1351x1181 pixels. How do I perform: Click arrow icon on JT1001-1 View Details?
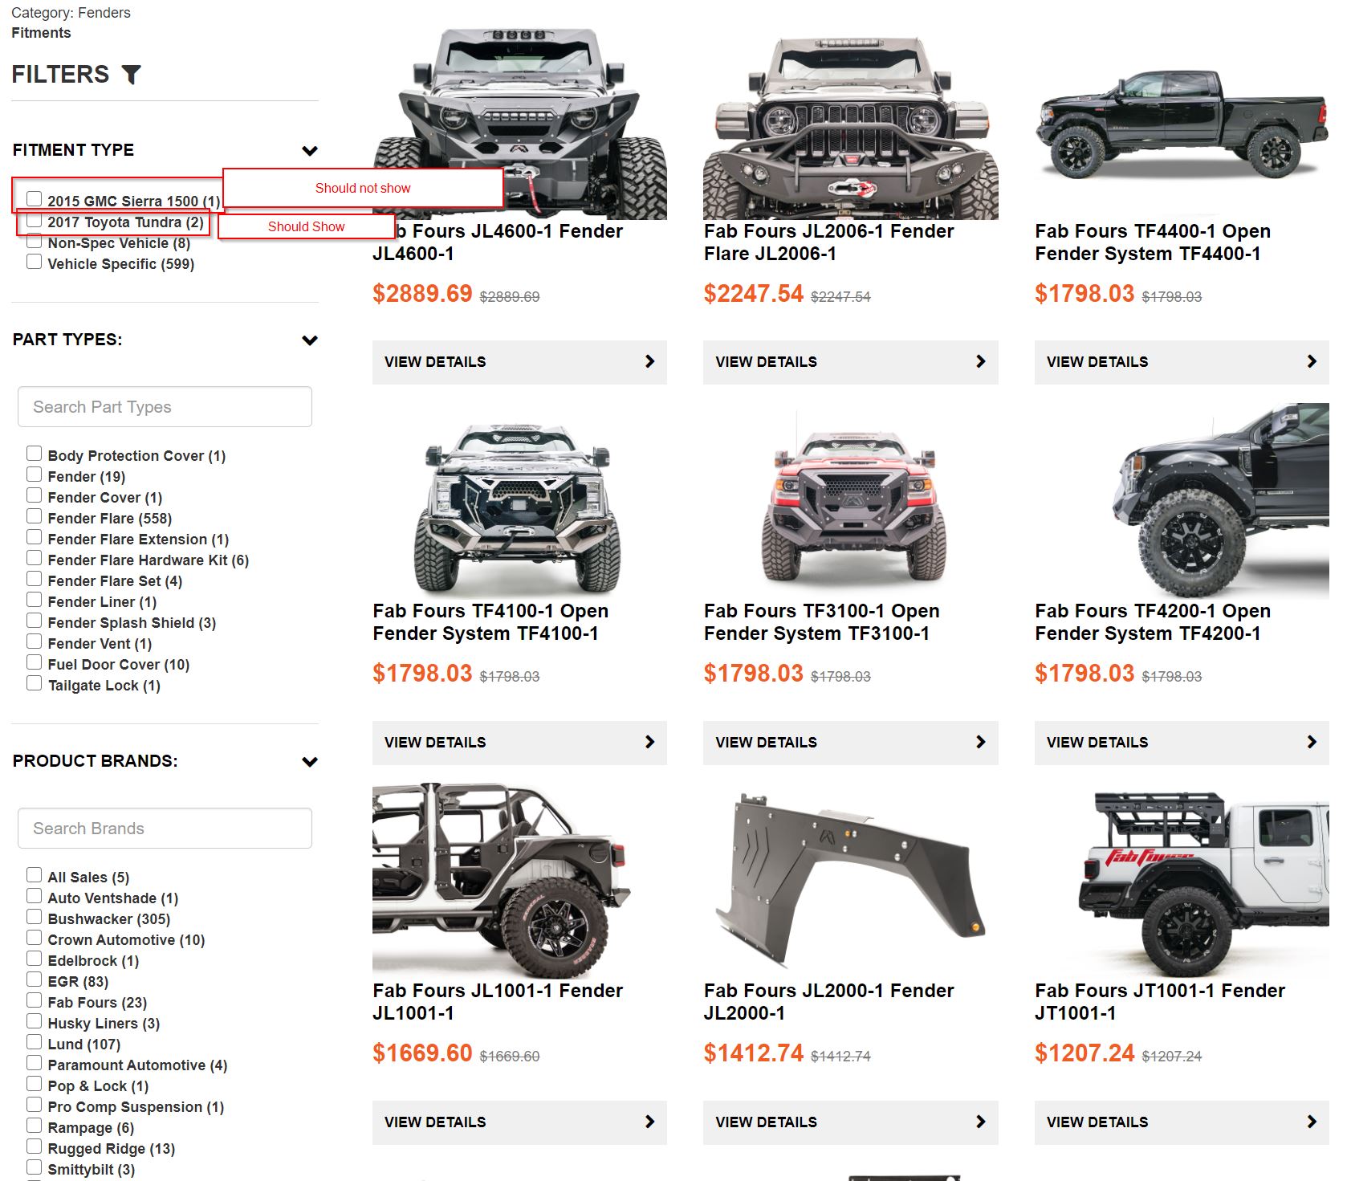point(1312,1122)
